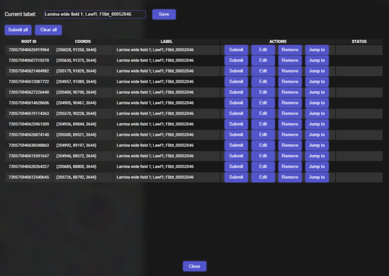The image size is (389, 276).
Task: Remove row 720575940621484982
Action: (290, 71)
